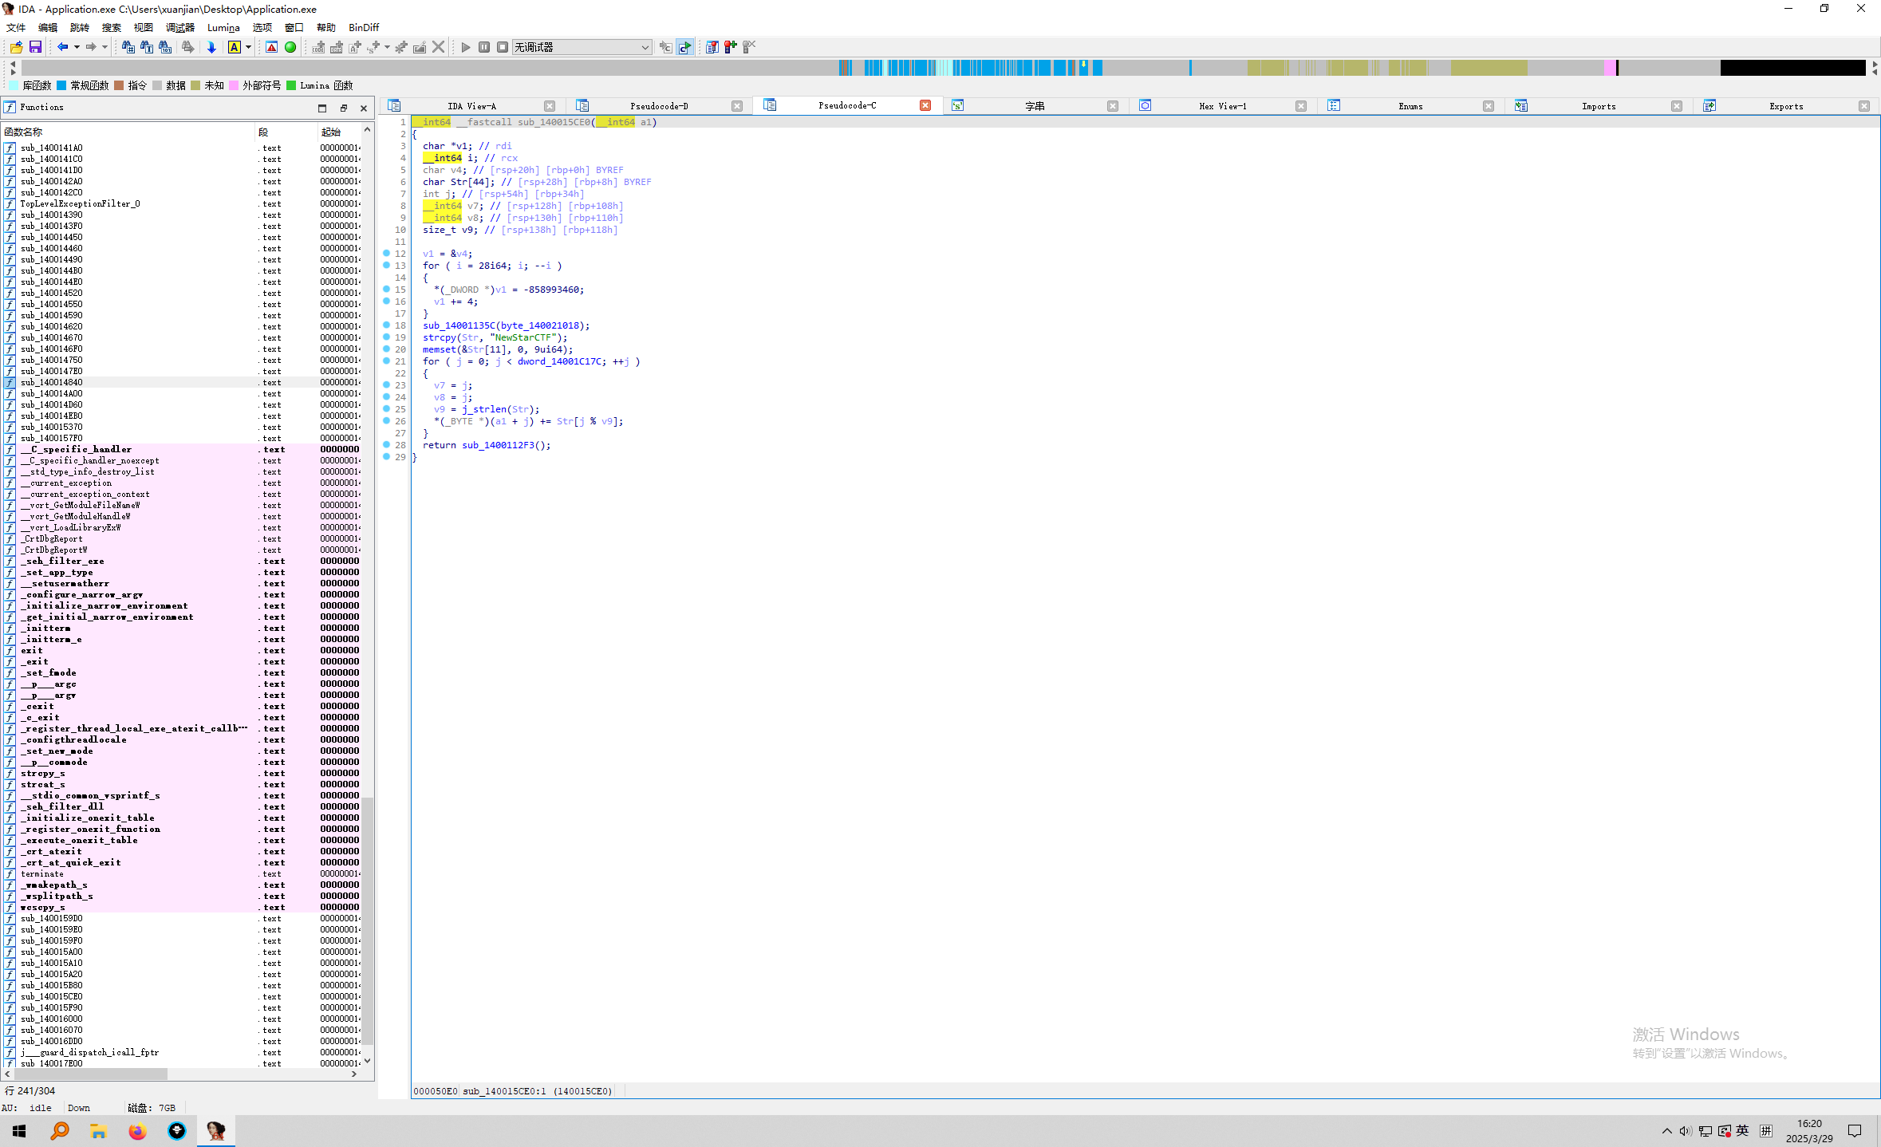Click the Save database icon
This screenshot has height=1147, width=1881.
(35, 48)
